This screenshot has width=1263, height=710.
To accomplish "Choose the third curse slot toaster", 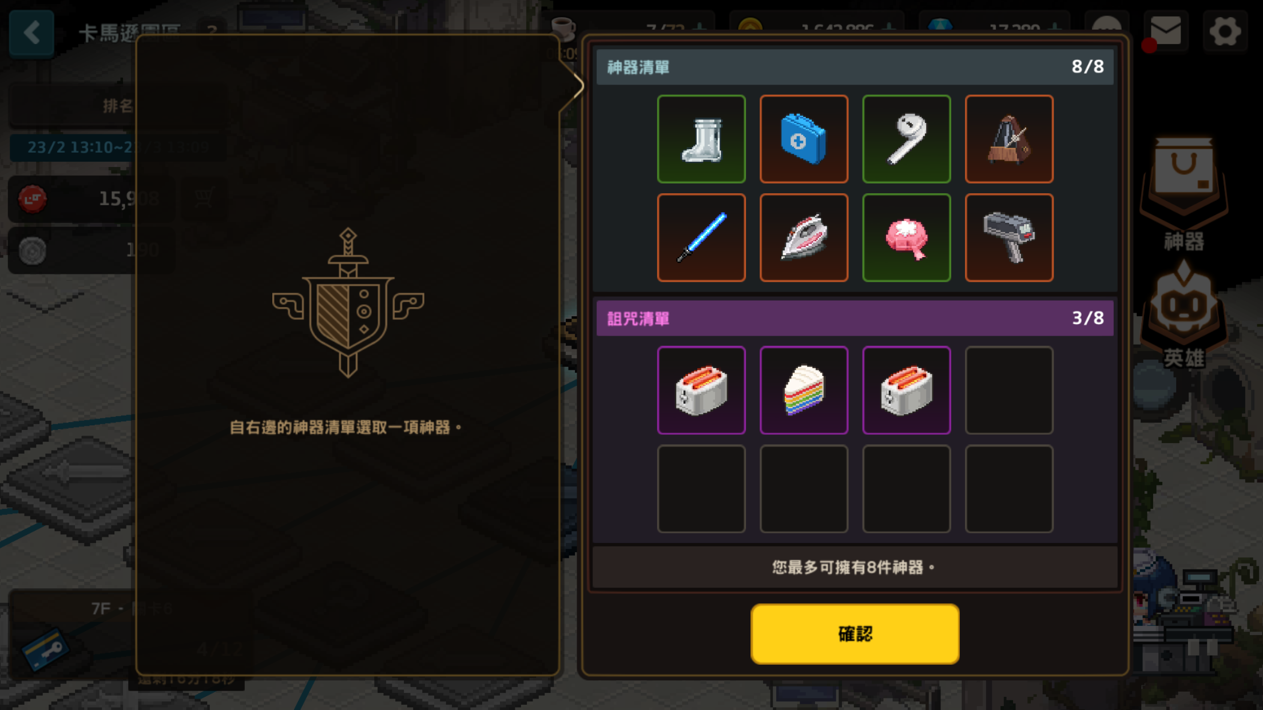I will [907, 390].
